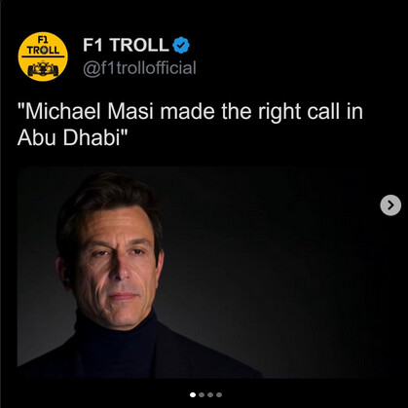Visit the @f1trollofficial handle link
Screen dimensions: 408x408
[139, 68]
